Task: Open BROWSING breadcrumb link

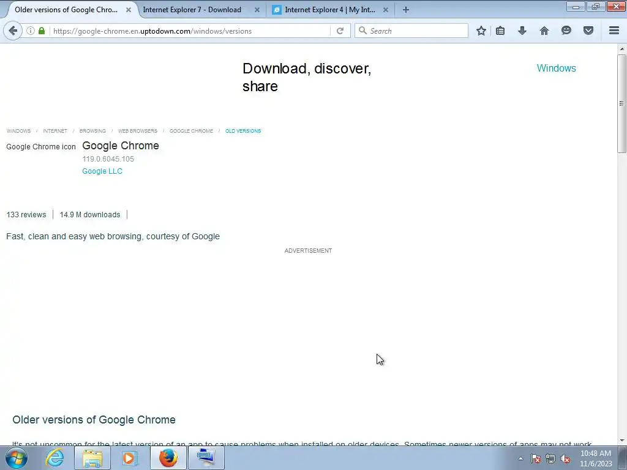Action: (92, 131)
